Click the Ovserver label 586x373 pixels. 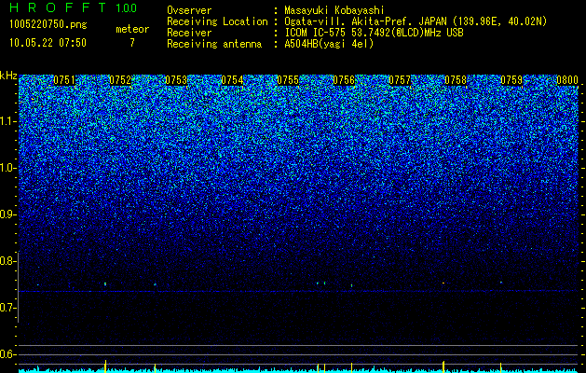tap(189, 10)
